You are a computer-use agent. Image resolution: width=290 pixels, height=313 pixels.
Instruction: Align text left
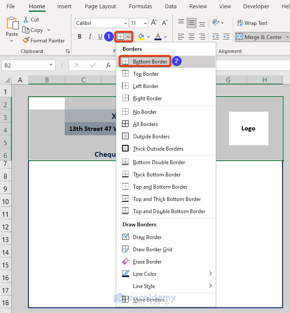181,37
